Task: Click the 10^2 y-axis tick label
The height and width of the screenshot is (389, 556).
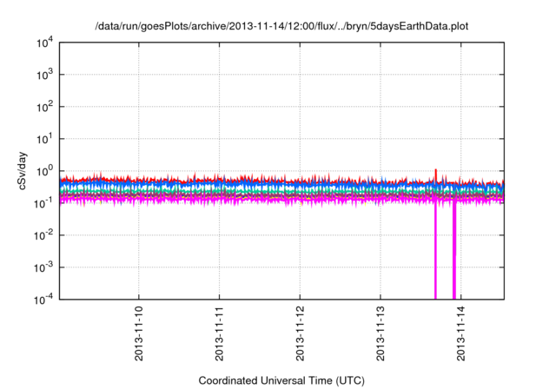Action: (44, 107)
